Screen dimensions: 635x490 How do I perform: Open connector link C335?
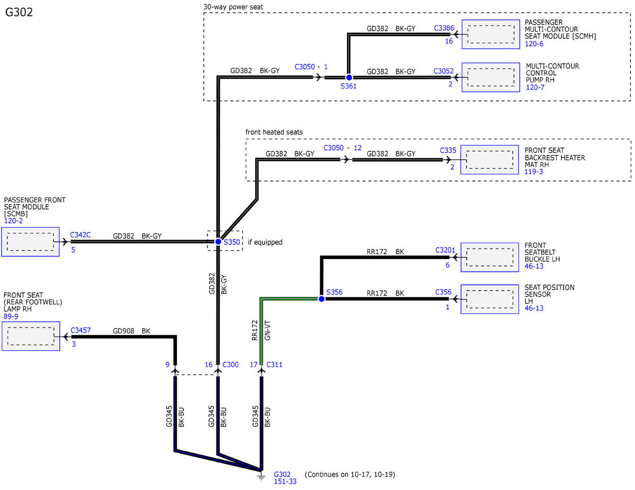448,150
